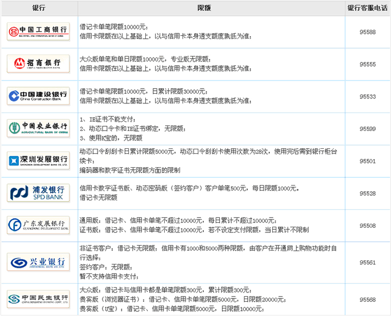
Task: Select the 招商银行 bank logo
Action: (38, 64)
